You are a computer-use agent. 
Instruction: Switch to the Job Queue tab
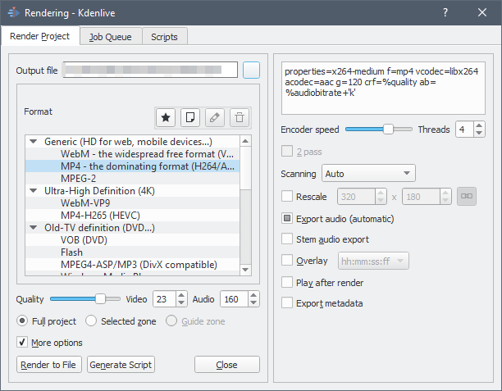[x=111, y=37]
